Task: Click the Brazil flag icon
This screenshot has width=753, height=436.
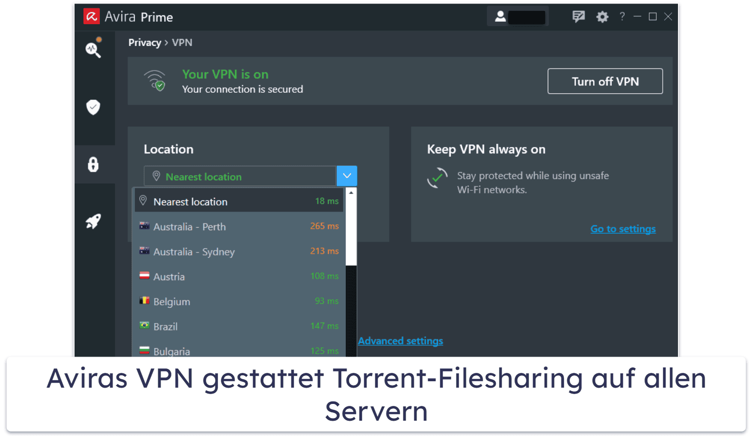Action: pyautogui.click(x=144, y=325)
